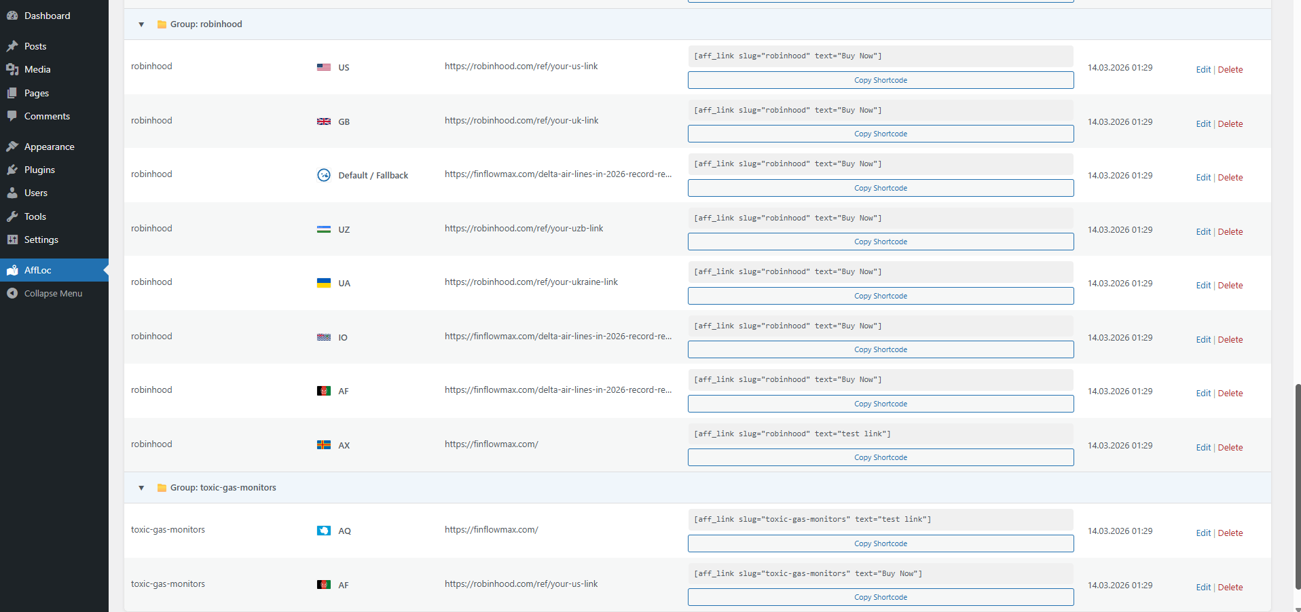
Task: Click the Media library icon
Action: click(x=12, y=69)
